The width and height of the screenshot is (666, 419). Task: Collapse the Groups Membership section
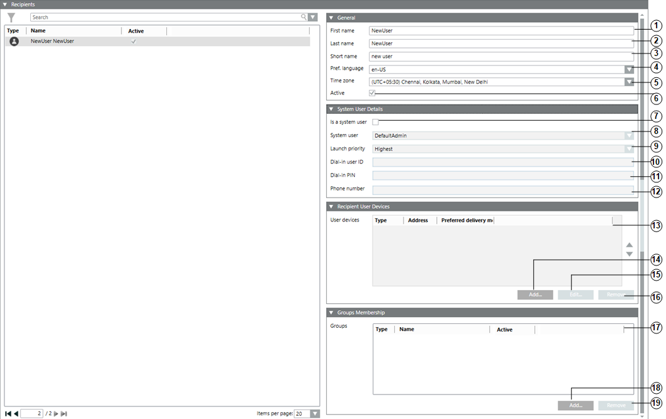click(331, 312)
